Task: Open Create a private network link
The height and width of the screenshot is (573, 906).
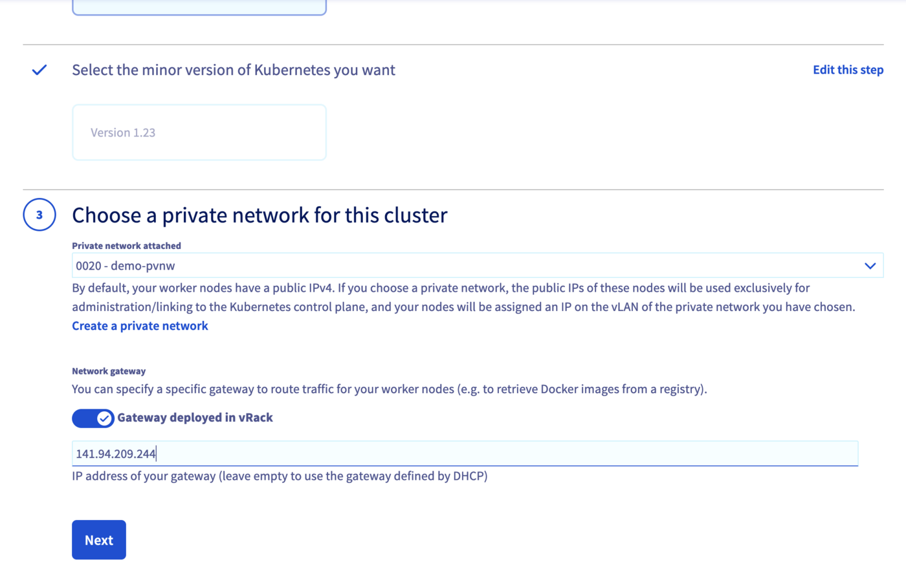Action: point(140,325)
